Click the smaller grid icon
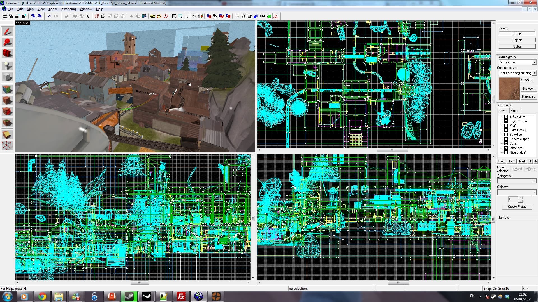The width and height of the screenshot is (538, 302). point(17,16)
